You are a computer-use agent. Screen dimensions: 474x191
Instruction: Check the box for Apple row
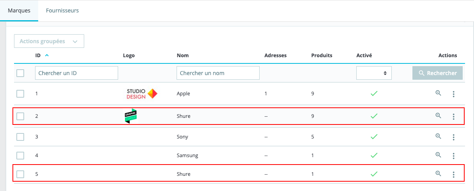click(20, 94)
